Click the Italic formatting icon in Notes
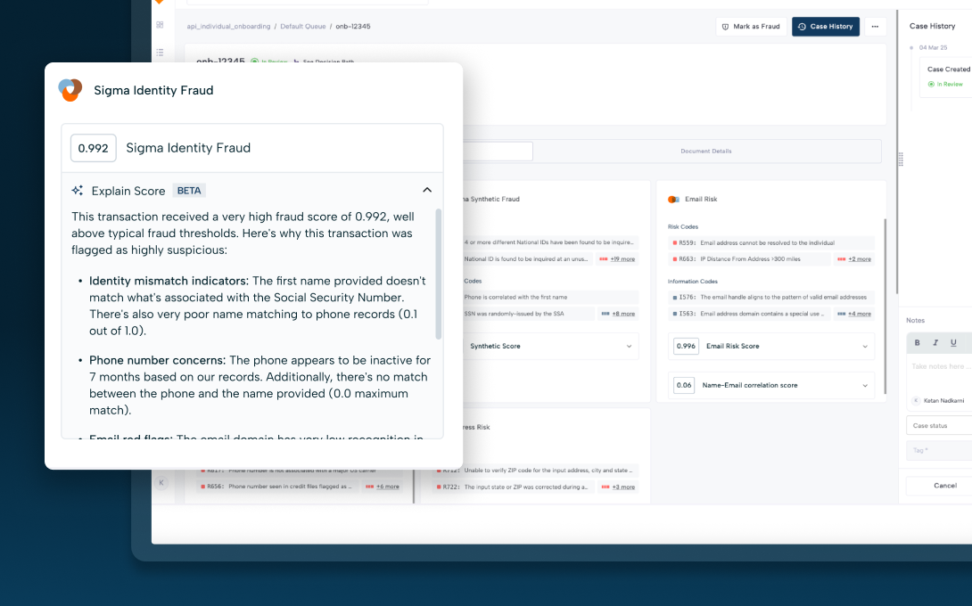The height and width of the screenshot is (606, 972). 935,342
